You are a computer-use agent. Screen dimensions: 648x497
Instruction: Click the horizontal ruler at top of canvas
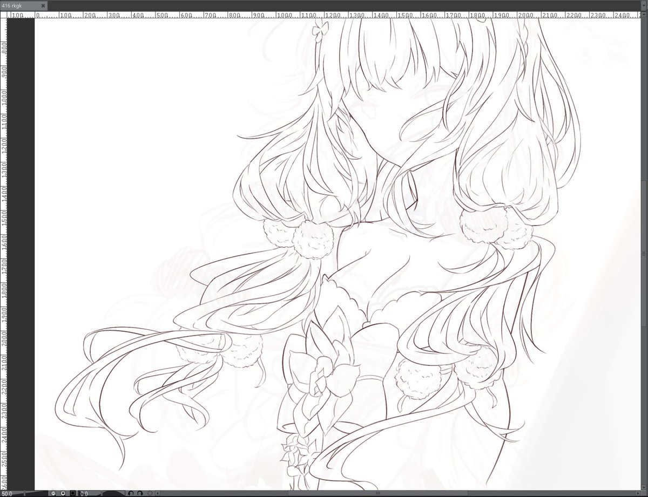[x=324, y=15]
